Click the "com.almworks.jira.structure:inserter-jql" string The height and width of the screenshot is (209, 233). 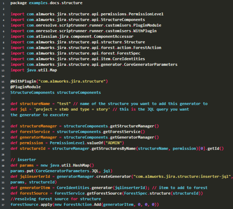(182, 177)
